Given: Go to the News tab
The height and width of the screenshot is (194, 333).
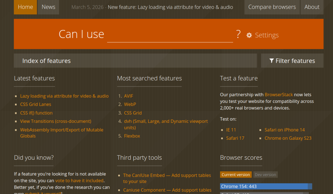Looking at the screenshot, I should [48, 7].
